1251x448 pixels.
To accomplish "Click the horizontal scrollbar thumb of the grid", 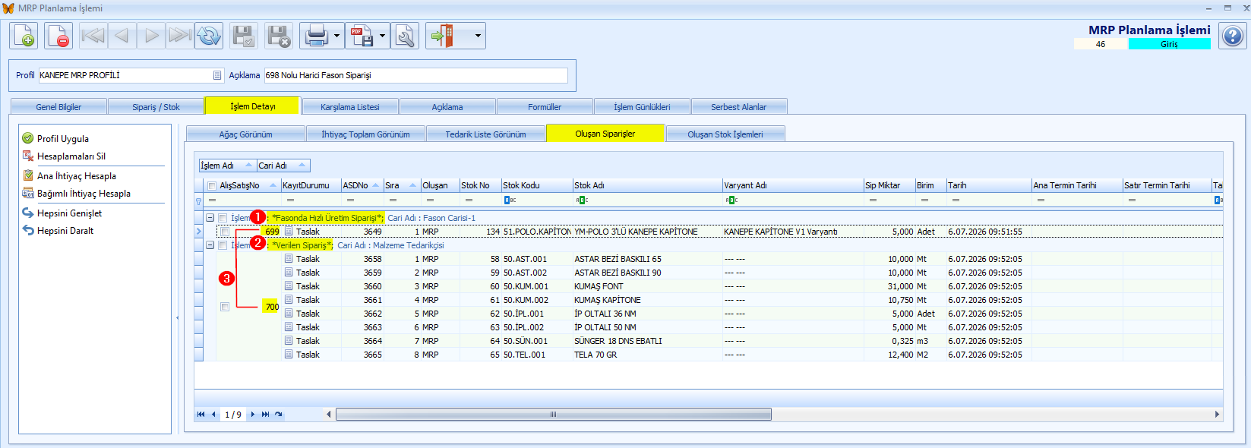I will [x=554, y=415].
